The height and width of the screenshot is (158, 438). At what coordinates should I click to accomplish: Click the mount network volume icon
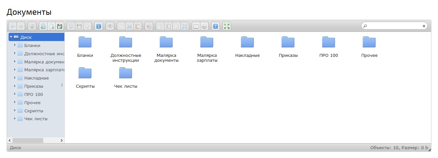click(32, 26)
